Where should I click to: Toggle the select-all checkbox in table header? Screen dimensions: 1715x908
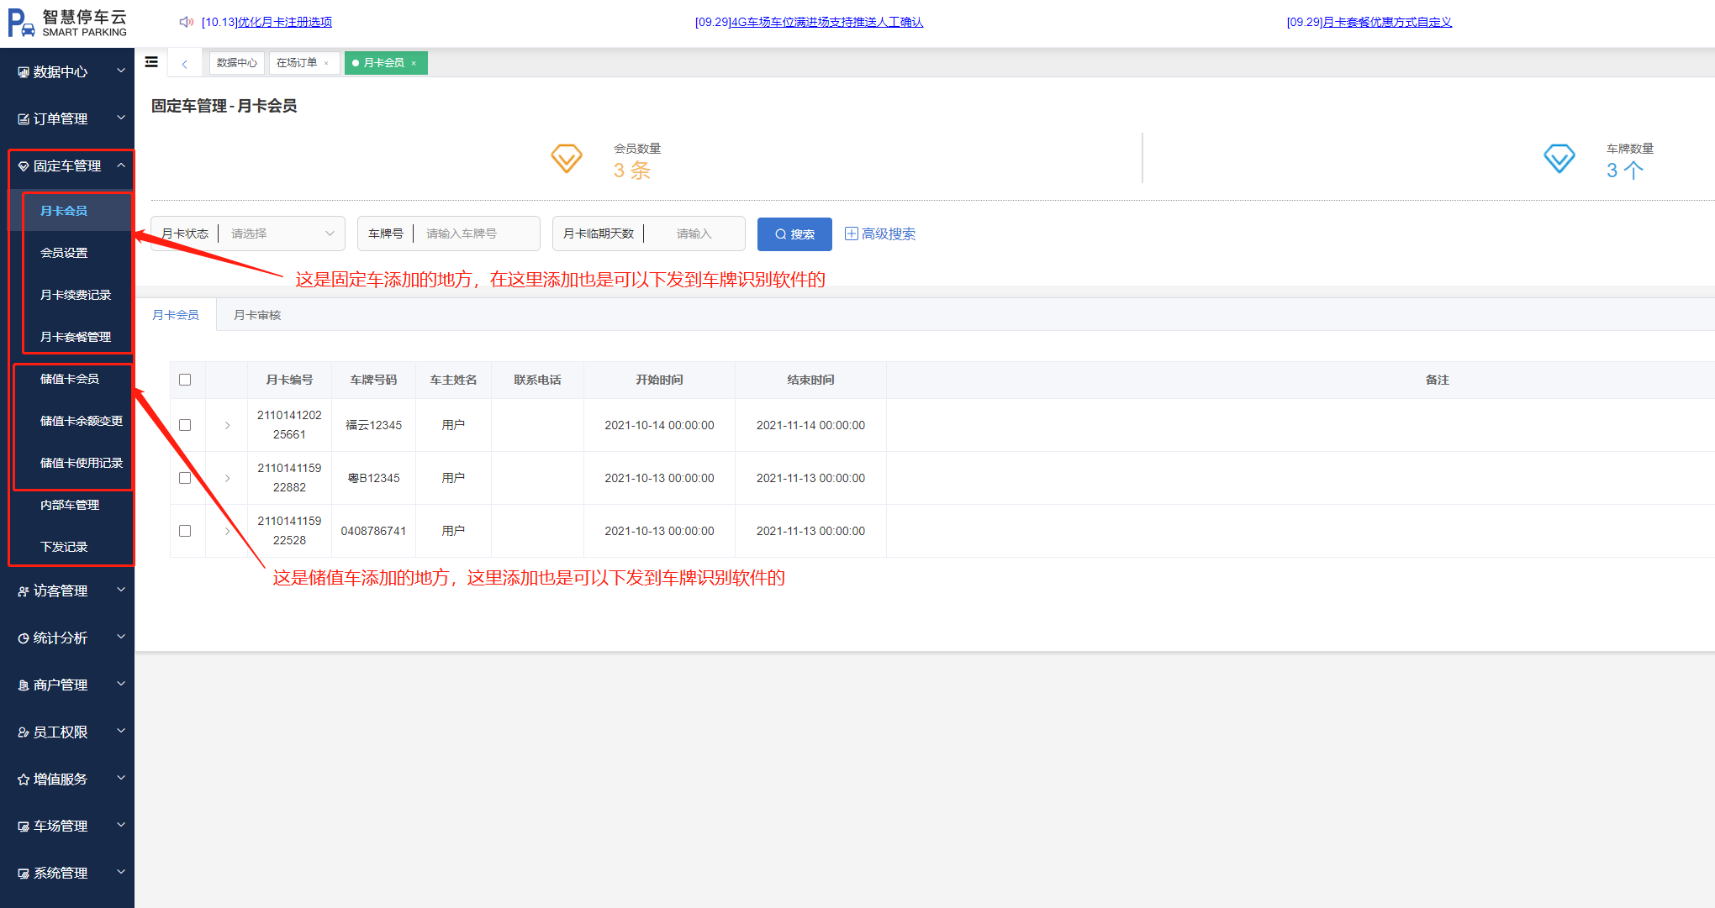coord(185,380)
